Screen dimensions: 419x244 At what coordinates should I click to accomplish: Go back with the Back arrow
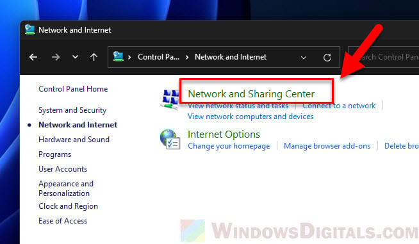tap(33, 57)
